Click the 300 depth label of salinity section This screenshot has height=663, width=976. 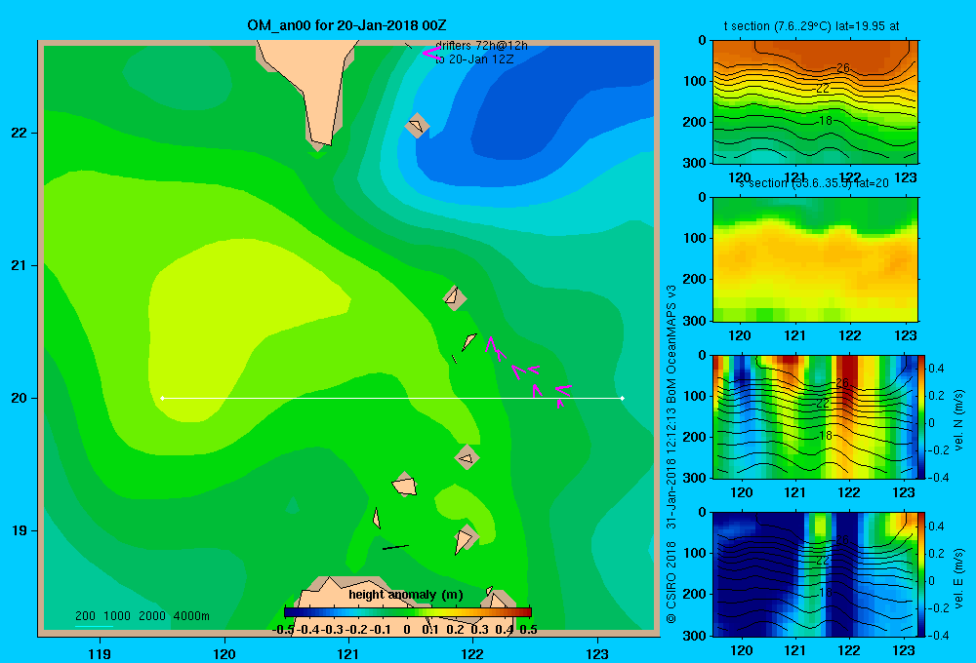(x=695, y=321)
